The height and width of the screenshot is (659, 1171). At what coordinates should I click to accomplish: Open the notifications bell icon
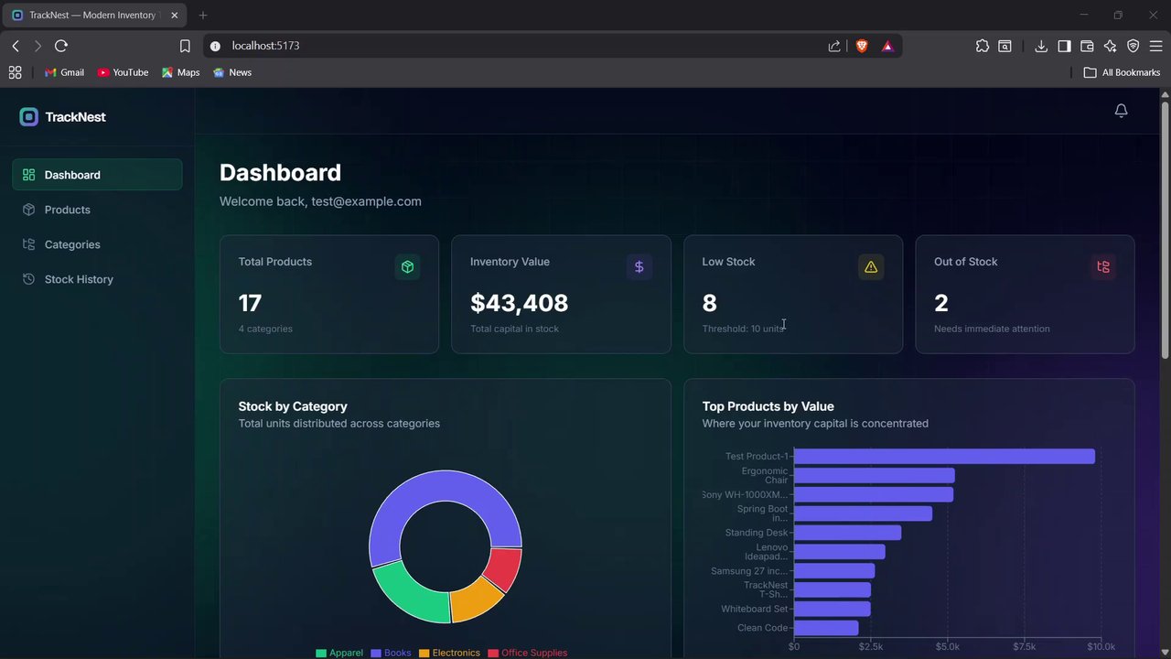[x=1121, y=111]
